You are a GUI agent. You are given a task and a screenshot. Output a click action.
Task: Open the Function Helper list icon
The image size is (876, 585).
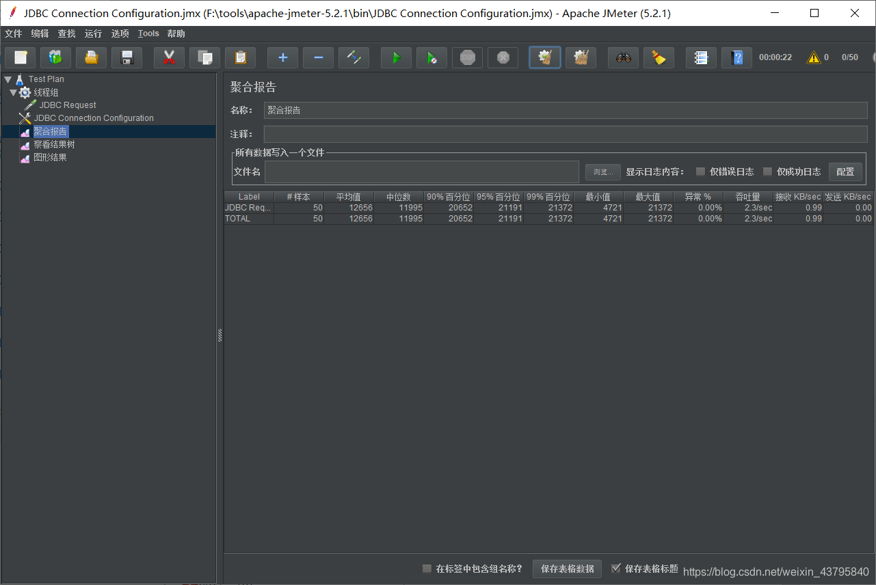[x=701, y=57]
